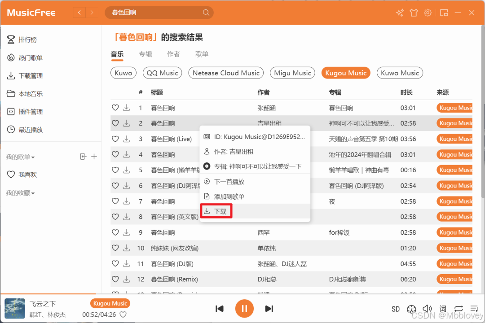Image resolution: width=485 pixels, height=323 pixels.
Task: Download row 3 暮色回响 (Live)
Action: (127, 139)
